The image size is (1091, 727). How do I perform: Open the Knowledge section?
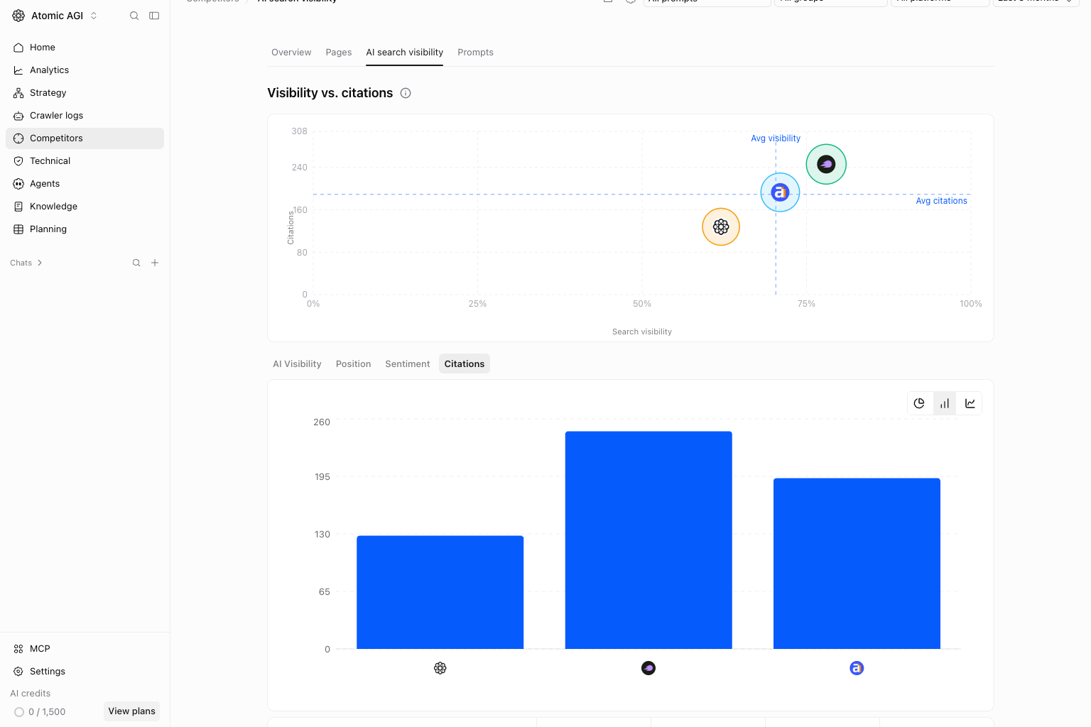click(x=85, y=207)
